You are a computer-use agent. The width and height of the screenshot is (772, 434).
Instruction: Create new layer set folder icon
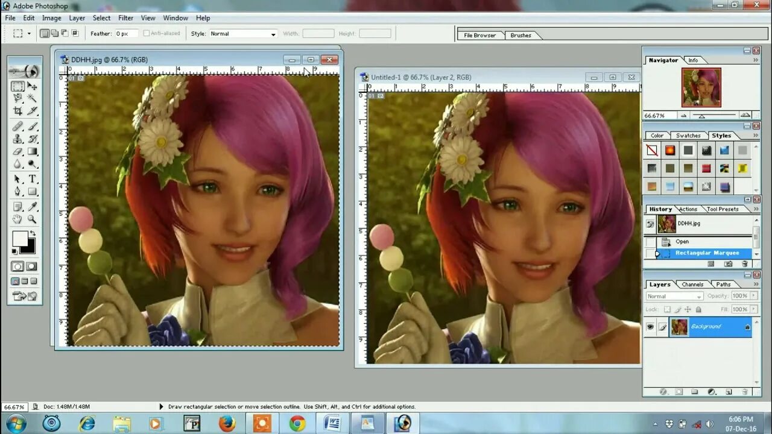point(694,391)
